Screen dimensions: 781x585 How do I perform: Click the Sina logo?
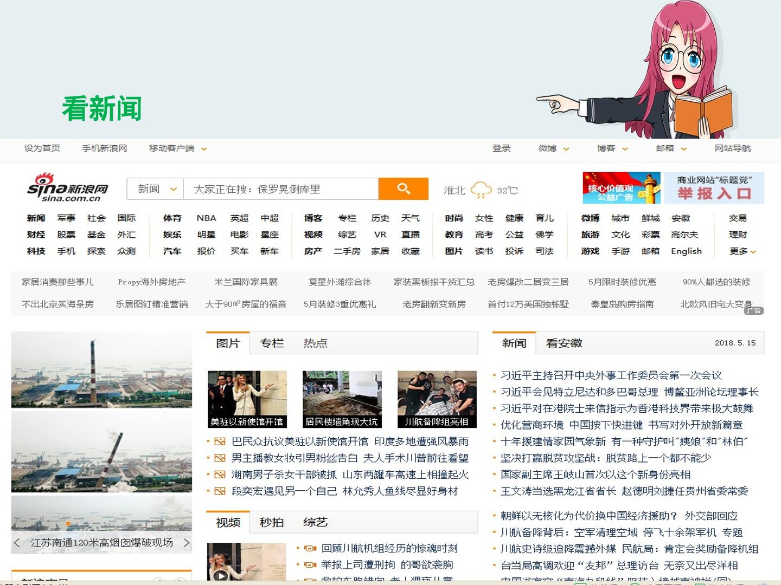click(68, 188)
